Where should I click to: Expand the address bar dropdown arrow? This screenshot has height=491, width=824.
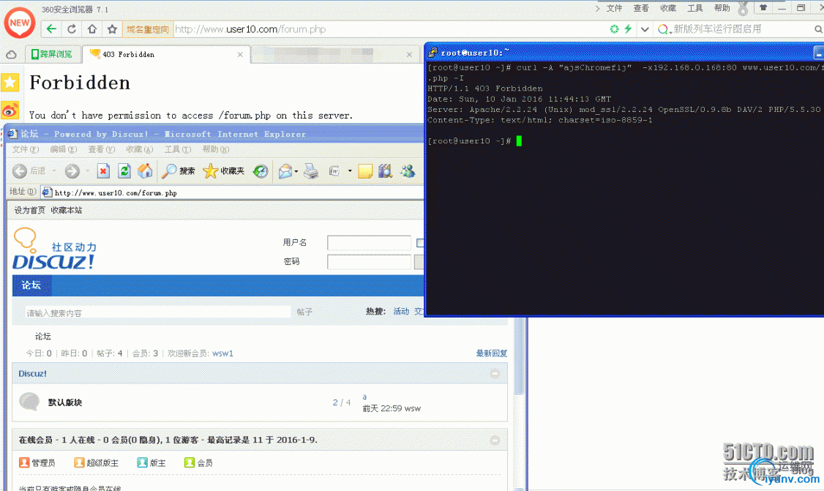point(645,29)
